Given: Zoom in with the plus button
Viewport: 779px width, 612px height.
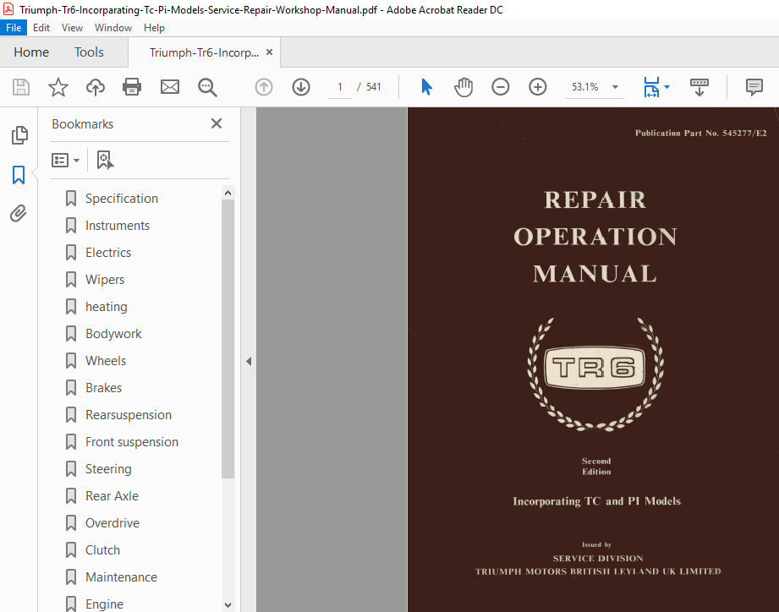Looking at the screenshot, I should 538,87.
